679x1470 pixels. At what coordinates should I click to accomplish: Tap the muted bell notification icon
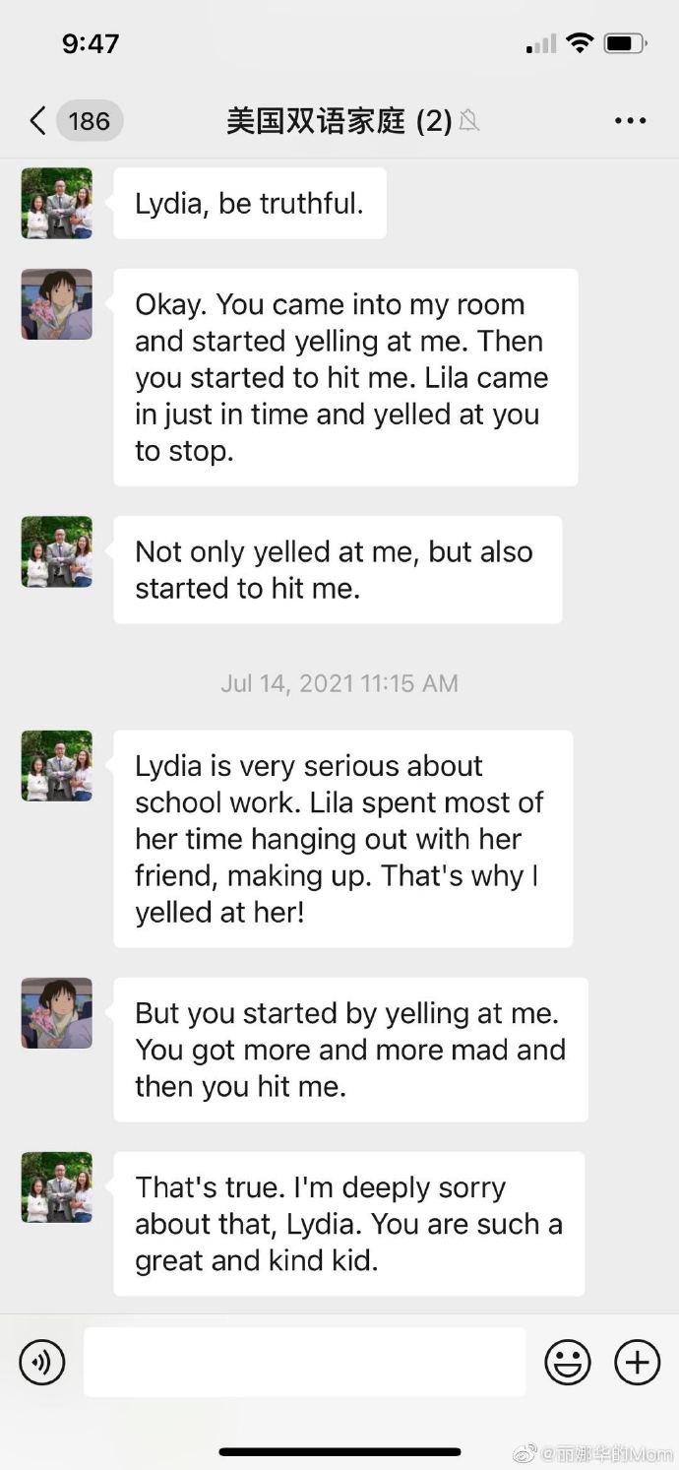(469, 121)
